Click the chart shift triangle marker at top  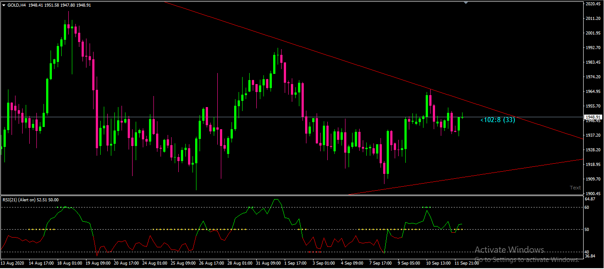click(466, 3)
